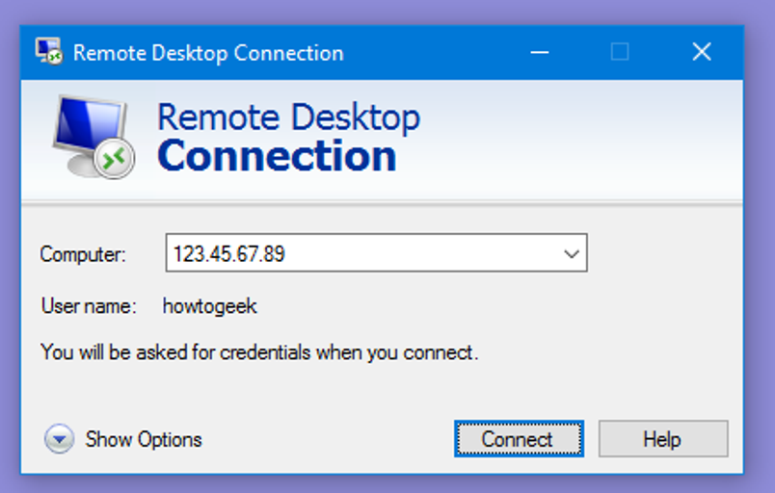Click the small Remote Desktop title bar icon
This screenshot has height=493, width=775.
[x=47, y=52]
